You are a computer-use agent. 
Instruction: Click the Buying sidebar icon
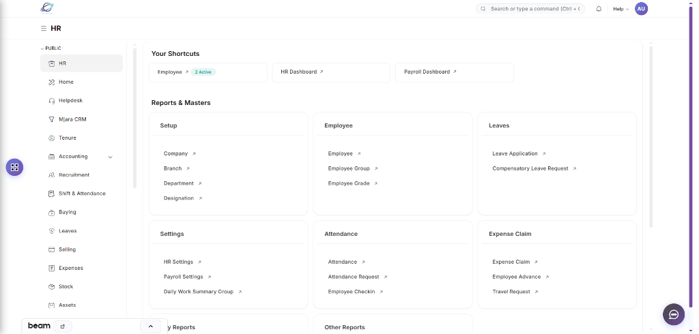(x=51, y=213)
